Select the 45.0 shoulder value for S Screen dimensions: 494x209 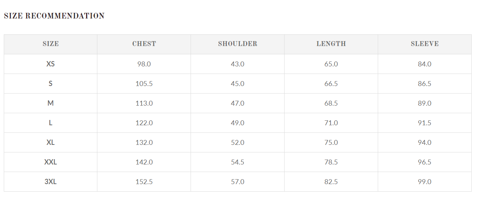(238, 84)
